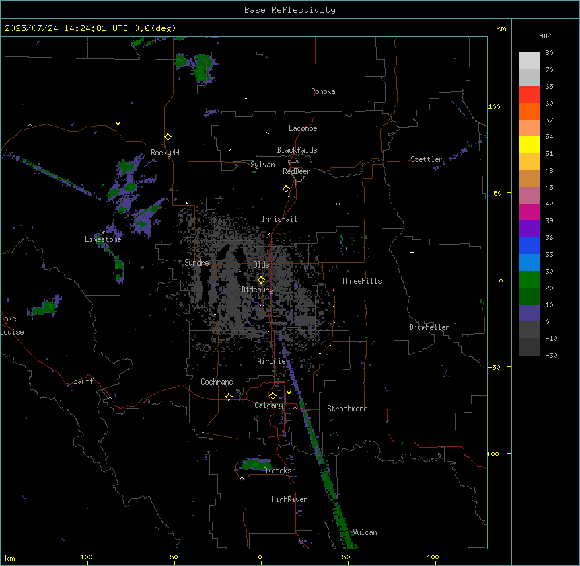Click the RockyMH map label

point(165,153)
